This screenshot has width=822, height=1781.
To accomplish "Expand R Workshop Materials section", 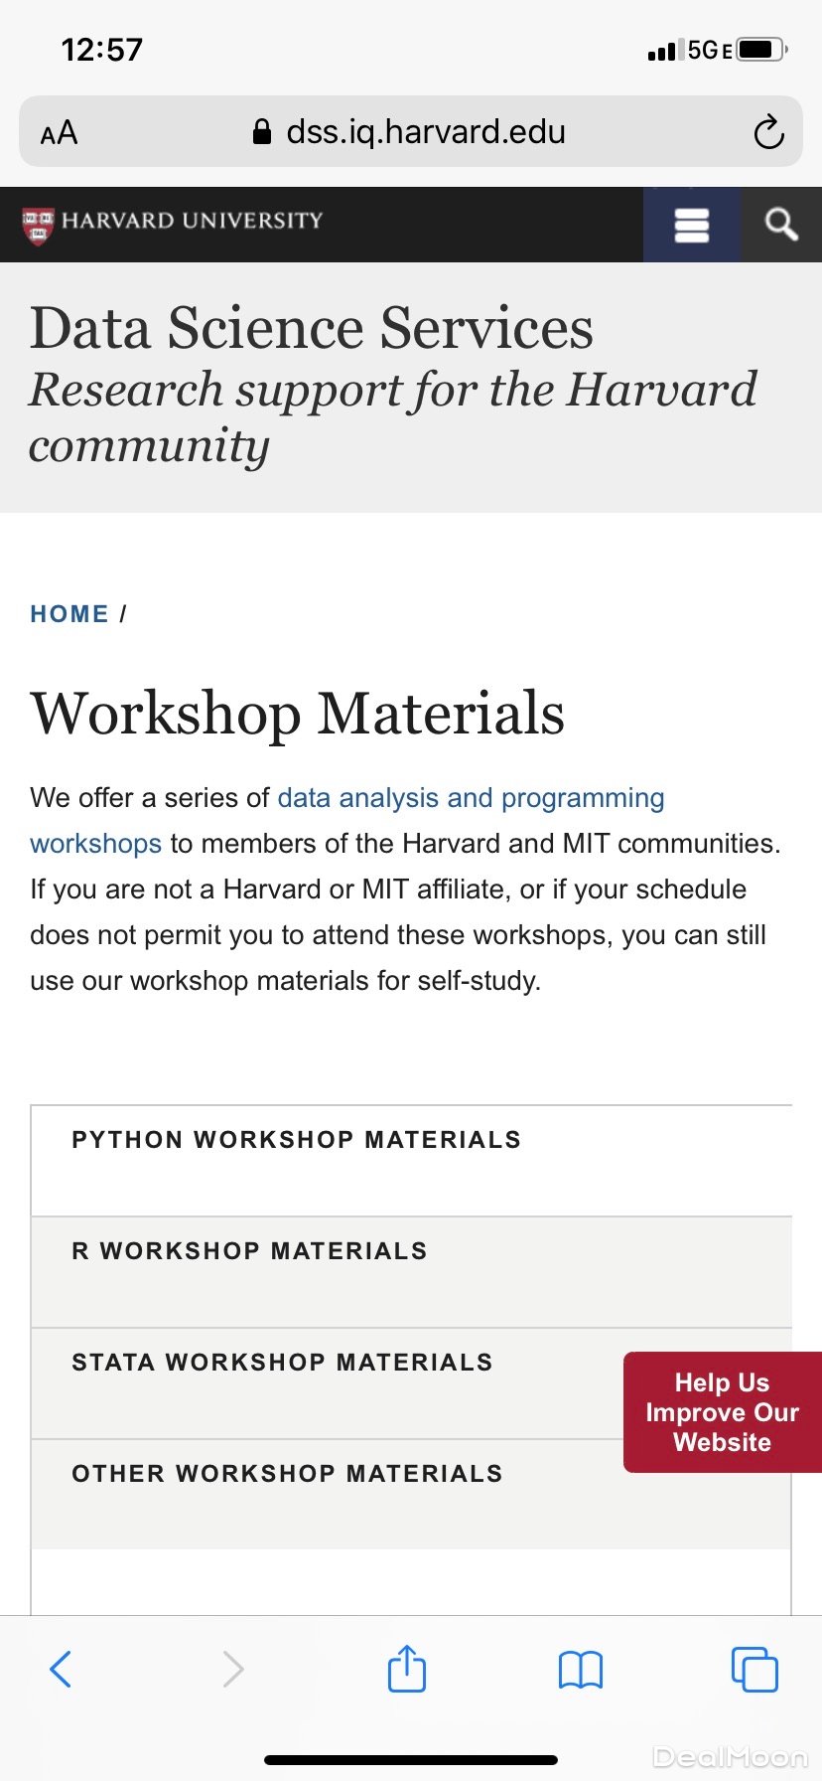I will 249,1251.
